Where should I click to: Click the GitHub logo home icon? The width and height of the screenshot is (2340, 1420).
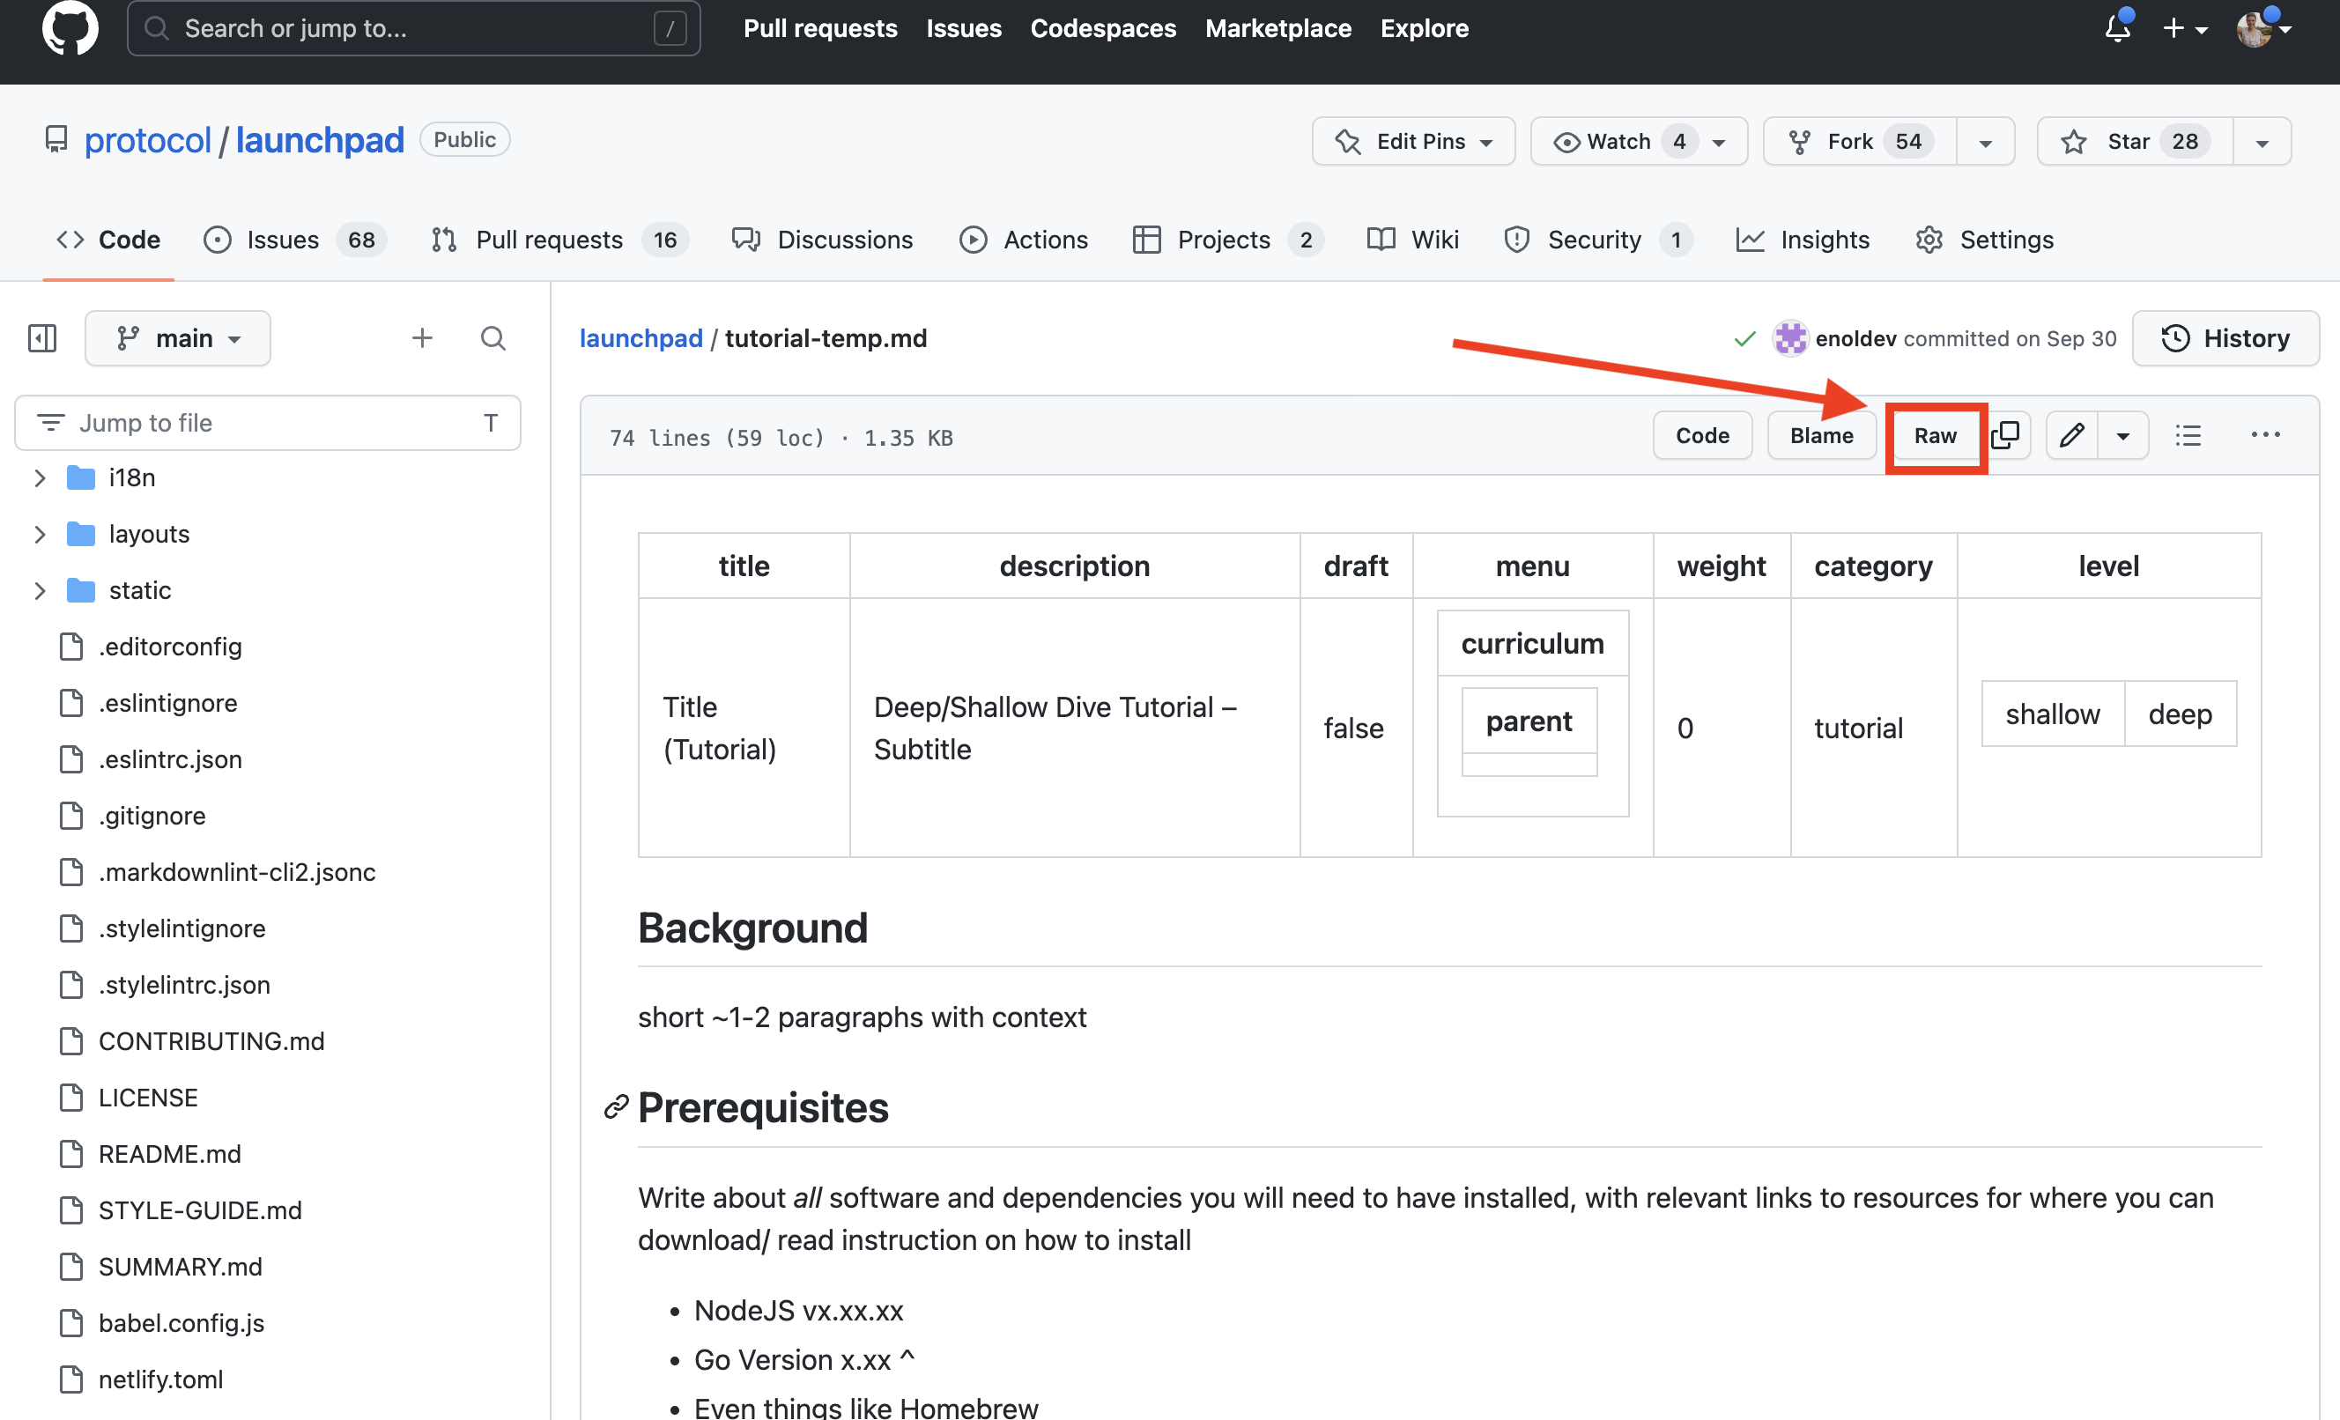pos(70,27)
